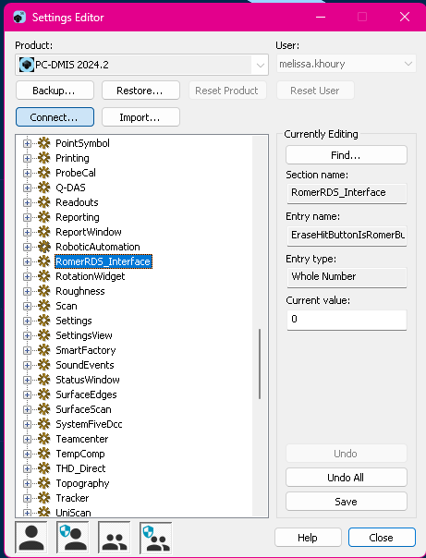This screenshot has width=426, height=558.
Task: Select the RomerRDS_Interface tree item
Action: (103, 261)
